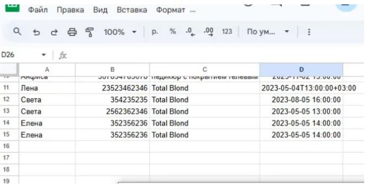
Task: Select cell 2023-08-05 16:00:00
Action: point(302,99)
